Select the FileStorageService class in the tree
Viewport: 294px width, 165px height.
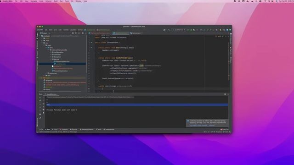click(x=62, y=61)
